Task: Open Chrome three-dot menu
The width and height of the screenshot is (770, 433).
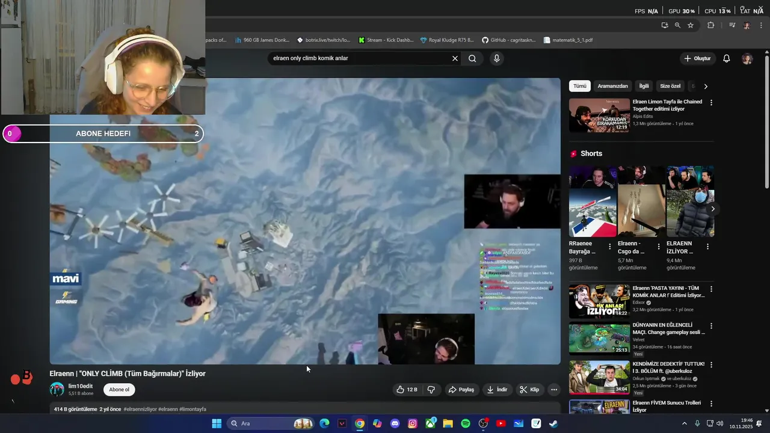Action: click(x=760, y=25)
